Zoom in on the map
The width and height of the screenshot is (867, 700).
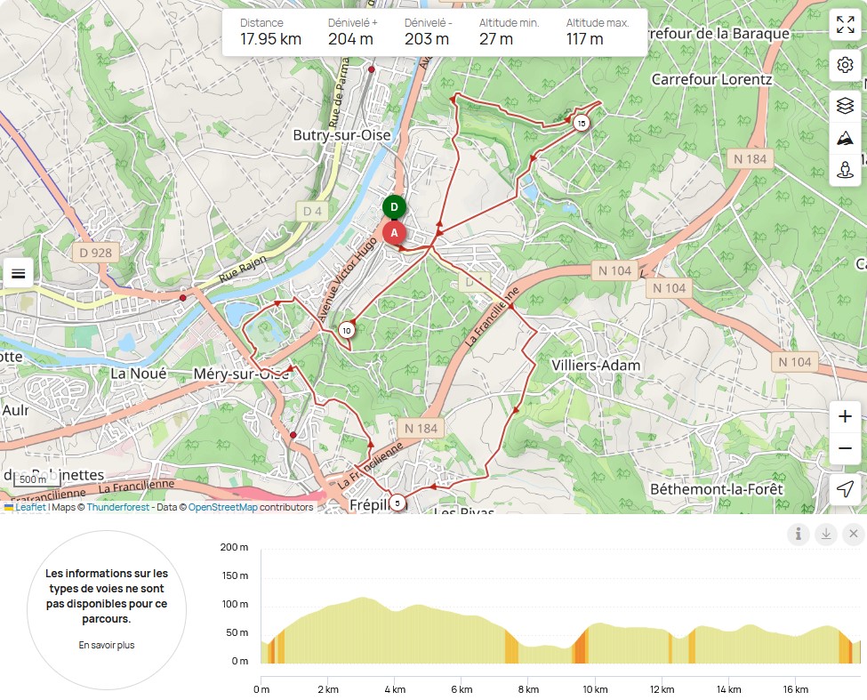click(845, 416)
